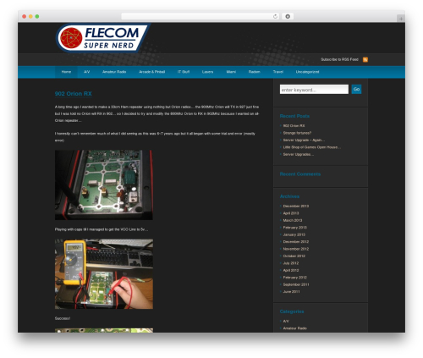Image resolution: width=423 pixels, height=358 pixels.
Task: Open the Lasers menu category
Action: pyautogui.click(x=207, y=72)
